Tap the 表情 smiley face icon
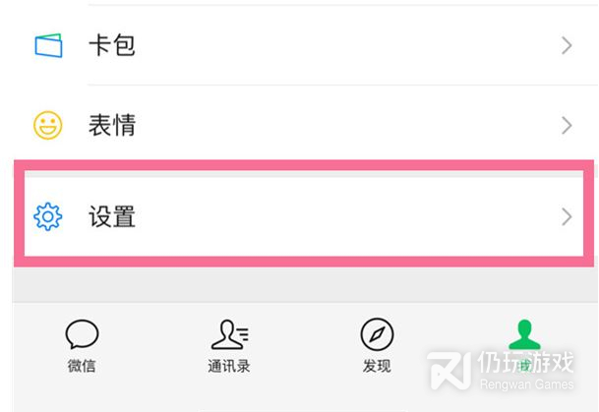Image resolution: width=599 pixels, height=412 pixels. click(47, 125)
